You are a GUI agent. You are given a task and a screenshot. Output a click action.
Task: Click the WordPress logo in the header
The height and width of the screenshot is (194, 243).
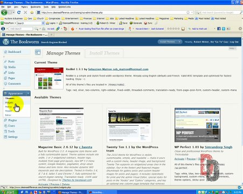(x=6, y=42)
